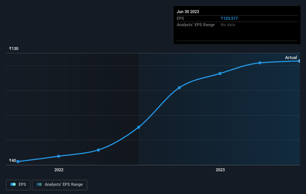Viewport: 306px width, 194px height.
Task: Click the ₹123.517 EPS value in tooltip
Action: 229,18
